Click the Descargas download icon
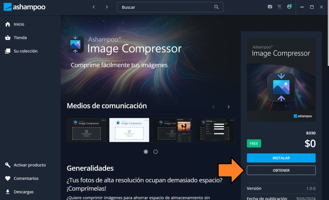The width and height of the screenshot is (329, 200). click(8, 192)
